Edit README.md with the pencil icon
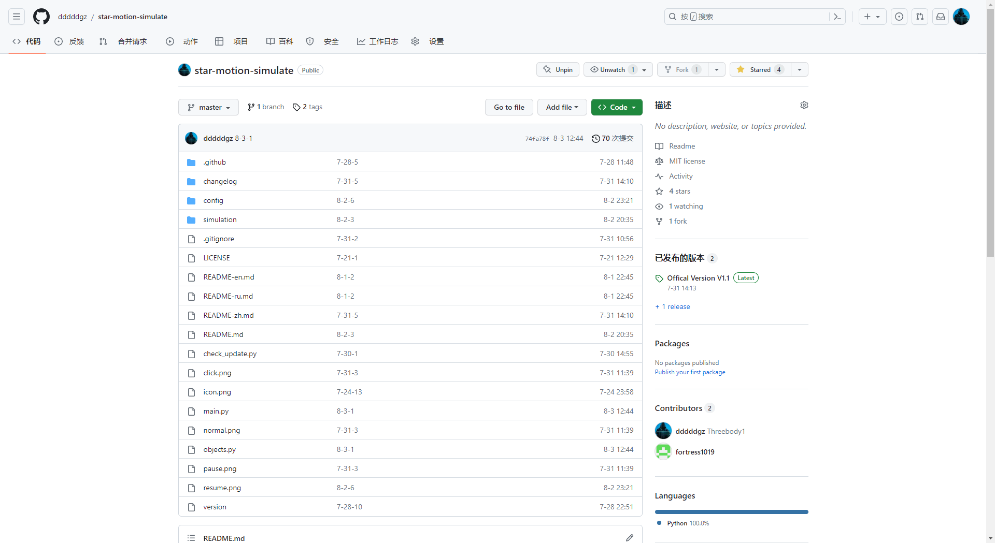Screen dimensions: 995x543 click(630, 538)
